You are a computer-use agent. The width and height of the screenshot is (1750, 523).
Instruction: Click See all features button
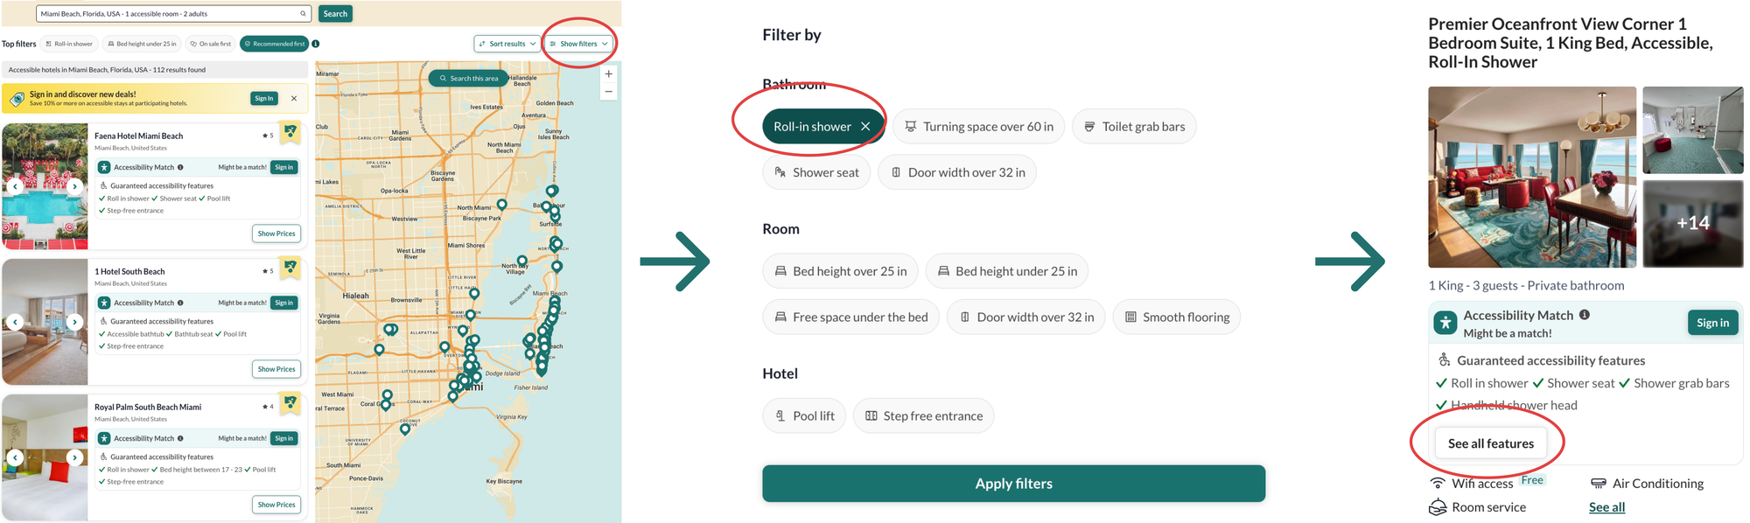tap(1490, 443)
